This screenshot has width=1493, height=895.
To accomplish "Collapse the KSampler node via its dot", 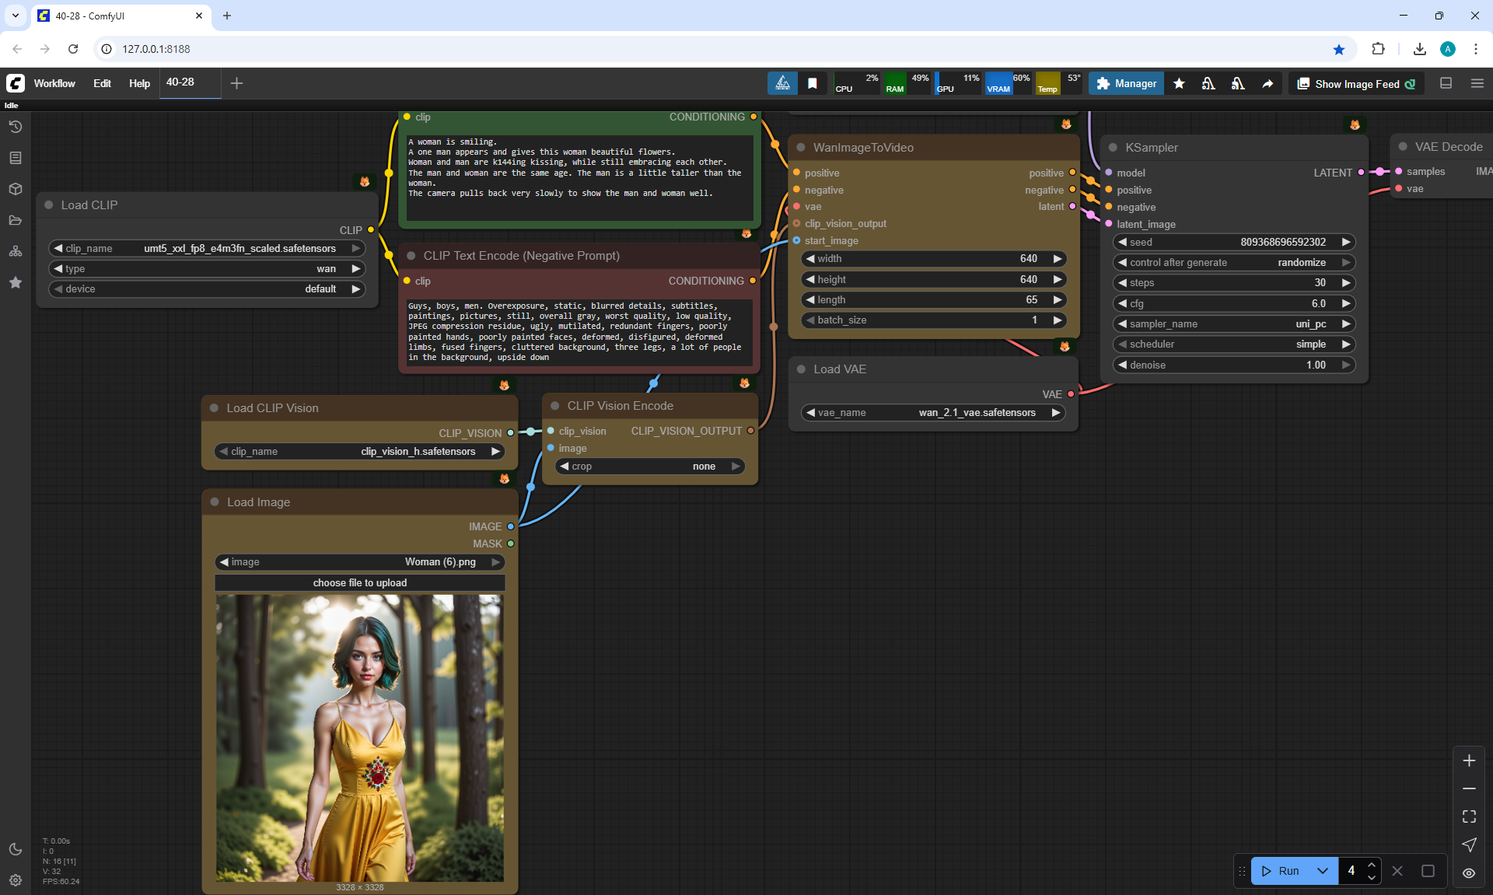I will (1113, 148).
